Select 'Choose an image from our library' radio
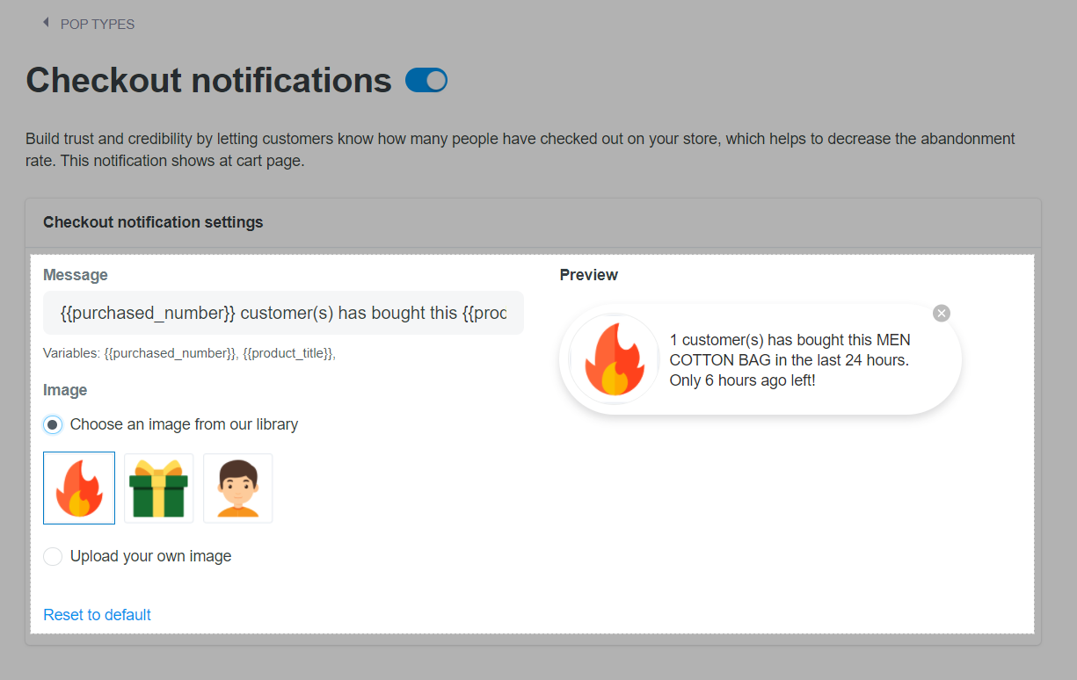 pos(54,425)
